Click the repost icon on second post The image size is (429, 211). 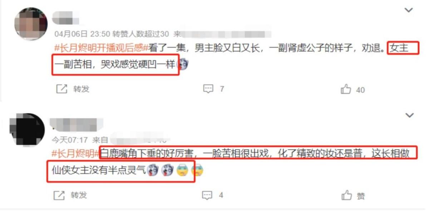point(59,195)
